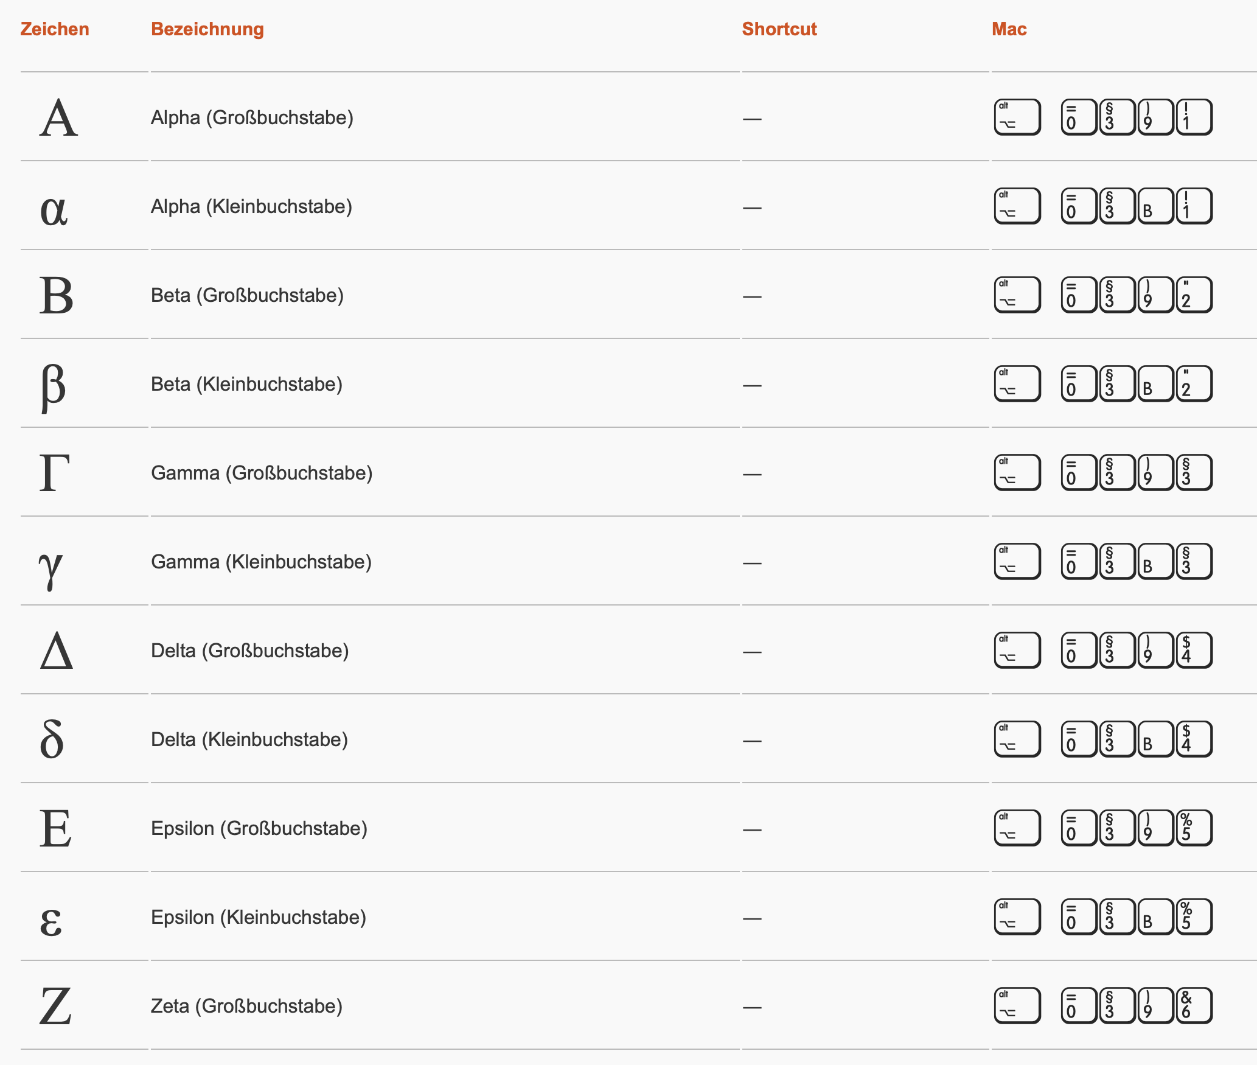This screenshot has height=1065, width=1257.
Task: Click the $ 4 key icon in the Delta (Großbuchstabe) row
Action: tap(1194, 651)
